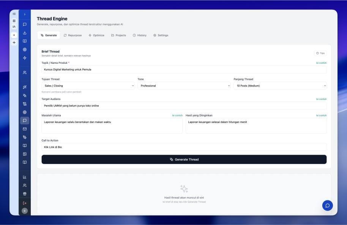
Task: Click the red logout icon
Action: [x=25, y=203]
